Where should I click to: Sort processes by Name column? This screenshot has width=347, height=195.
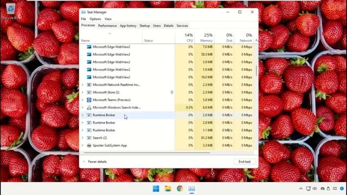click(x=111, y=37)
